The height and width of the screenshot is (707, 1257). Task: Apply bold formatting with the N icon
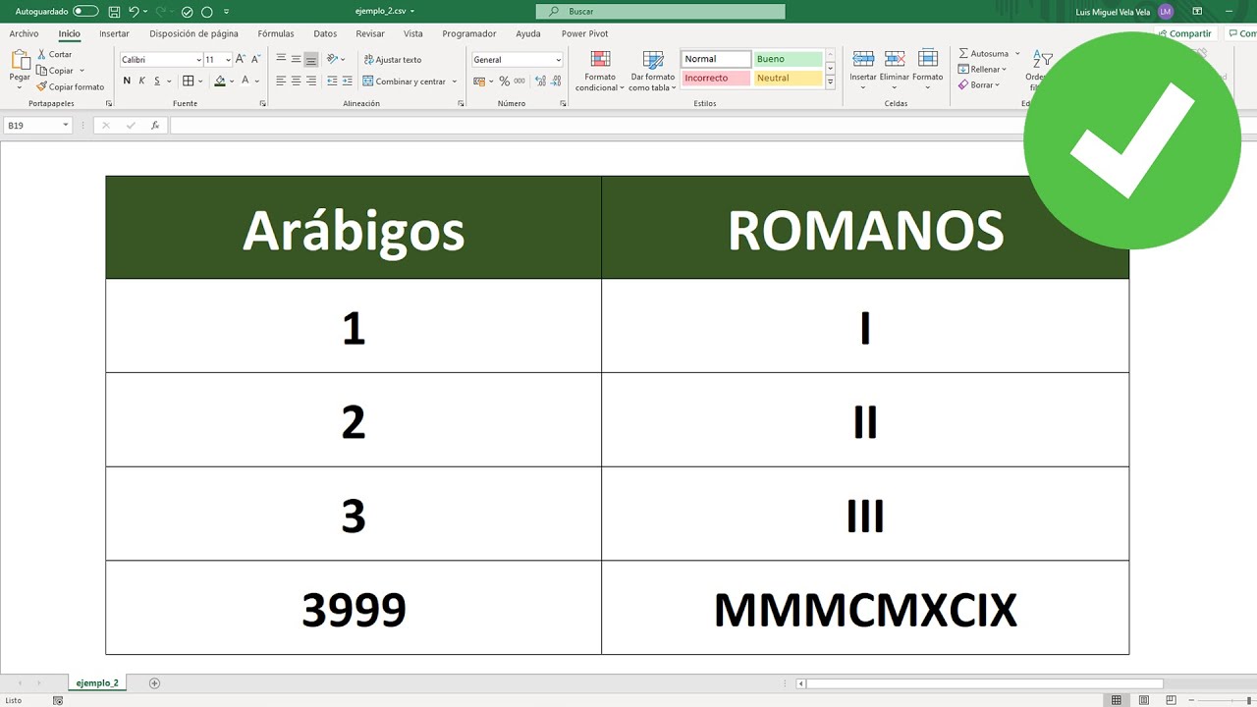point(126,81)
